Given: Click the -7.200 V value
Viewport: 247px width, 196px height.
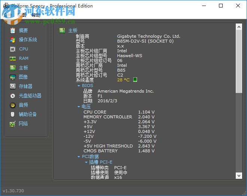Looking at the screenshot, I should click(x=147, y=136).
